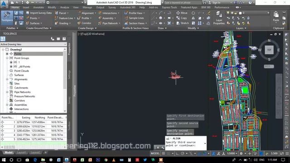
Task: Collapse the Drawing2 tree node
Action: (x=3, y=49)
